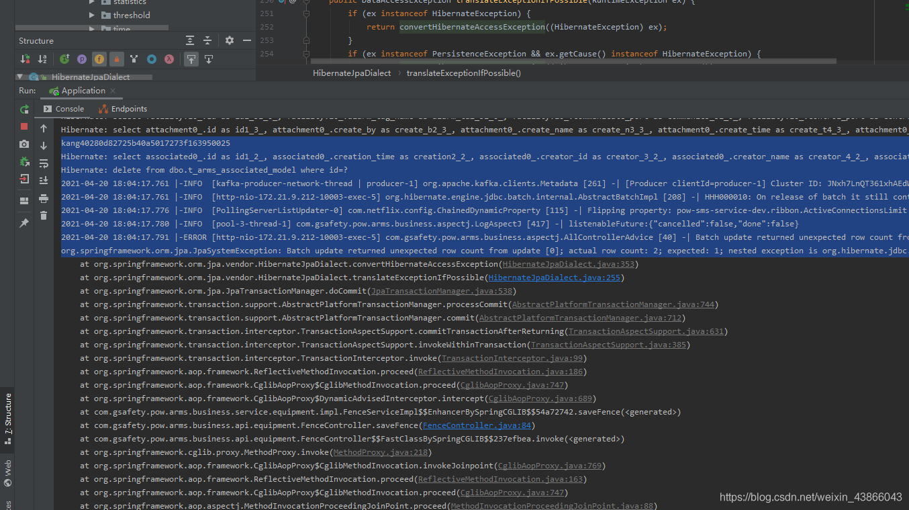Rerun the Application run configuration
Screen dimensions: 909x510
[x=25, y=109]
